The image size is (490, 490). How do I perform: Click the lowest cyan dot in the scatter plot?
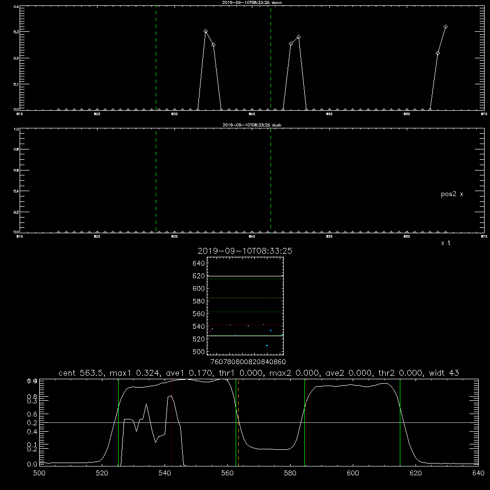(267, 345)
